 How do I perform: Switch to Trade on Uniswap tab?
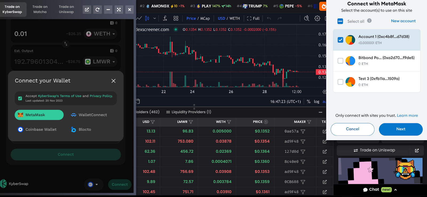[x=66, y=9]
